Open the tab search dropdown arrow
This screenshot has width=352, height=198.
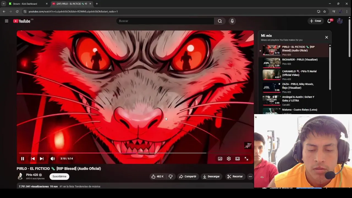click(x=4, y=4)
